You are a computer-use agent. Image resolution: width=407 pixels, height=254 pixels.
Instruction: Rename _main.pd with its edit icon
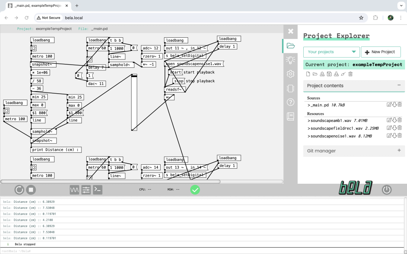coord(389,105)
